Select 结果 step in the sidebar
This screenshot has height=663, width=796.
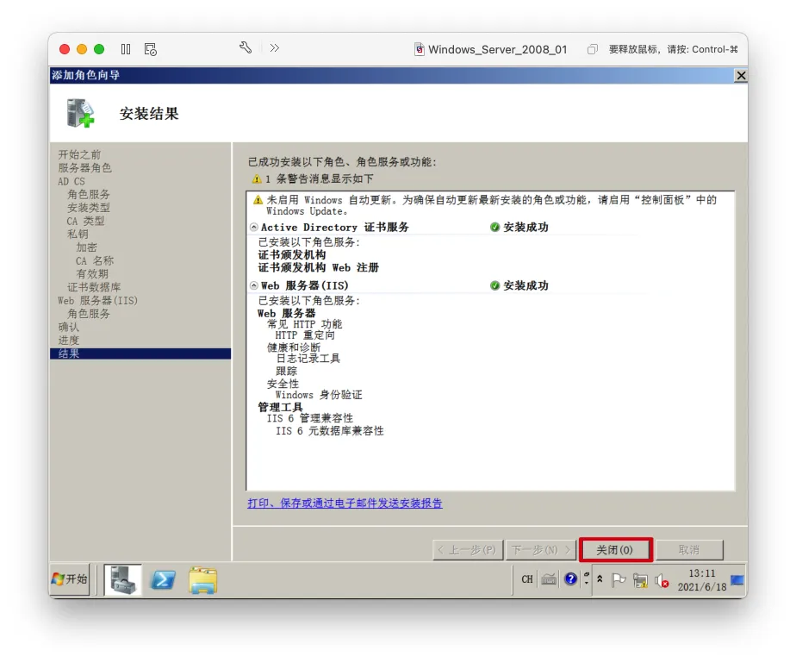coord(140,353)
